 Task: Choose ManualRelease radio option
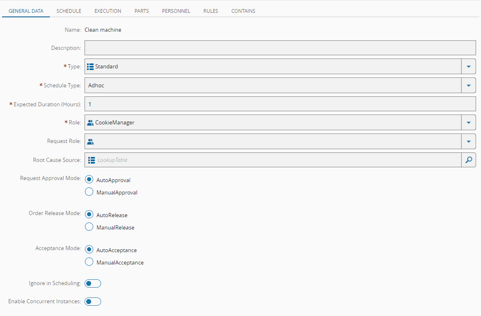tap(89, 227)
